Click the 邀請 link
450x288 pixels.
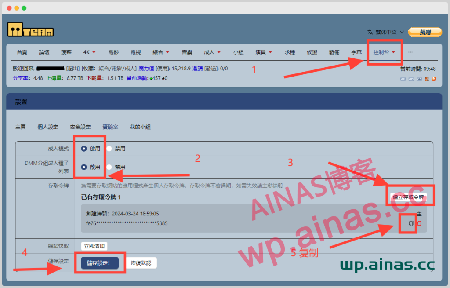click(197, 69)
